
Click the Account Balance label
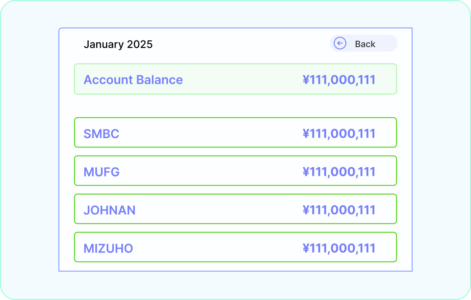pos(133,80)
